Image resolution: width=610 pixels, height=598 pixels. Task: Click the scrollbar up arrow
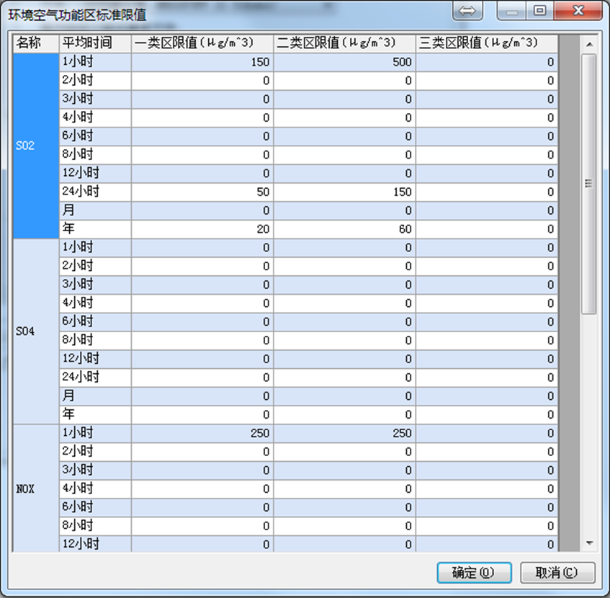pos(589,45)
